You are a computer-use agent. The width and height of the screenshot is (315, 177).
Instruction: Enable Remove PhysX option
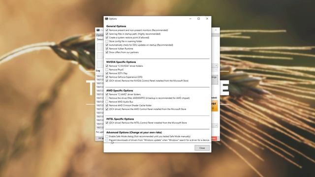tap(107, 70)
